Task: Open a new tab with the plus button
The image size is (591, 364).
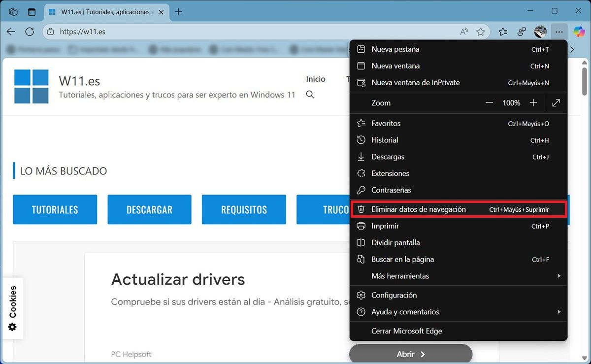Action: [178, 12]
